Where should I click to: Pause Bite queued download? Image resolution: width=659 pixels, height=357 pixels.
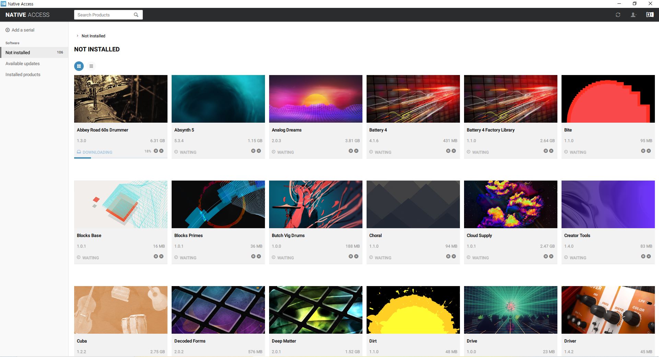point(643,151)
